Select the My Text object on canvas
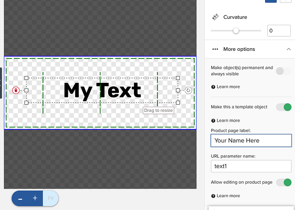Screen dimensions: 295x210 [102, 91]
